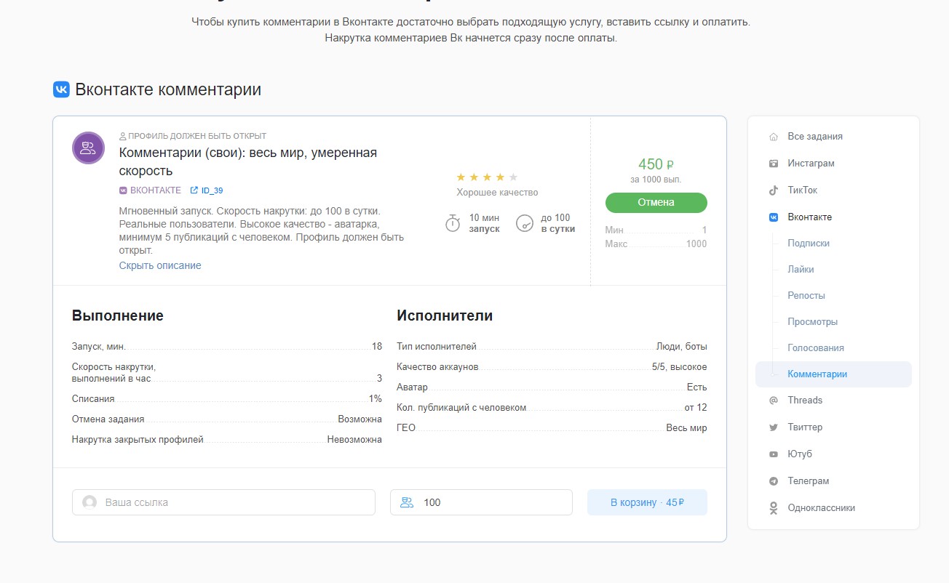949x583 pixels.
Task: Click the stopwatch icon next to 10 мин запуск
Action: [x=453, y=223]
